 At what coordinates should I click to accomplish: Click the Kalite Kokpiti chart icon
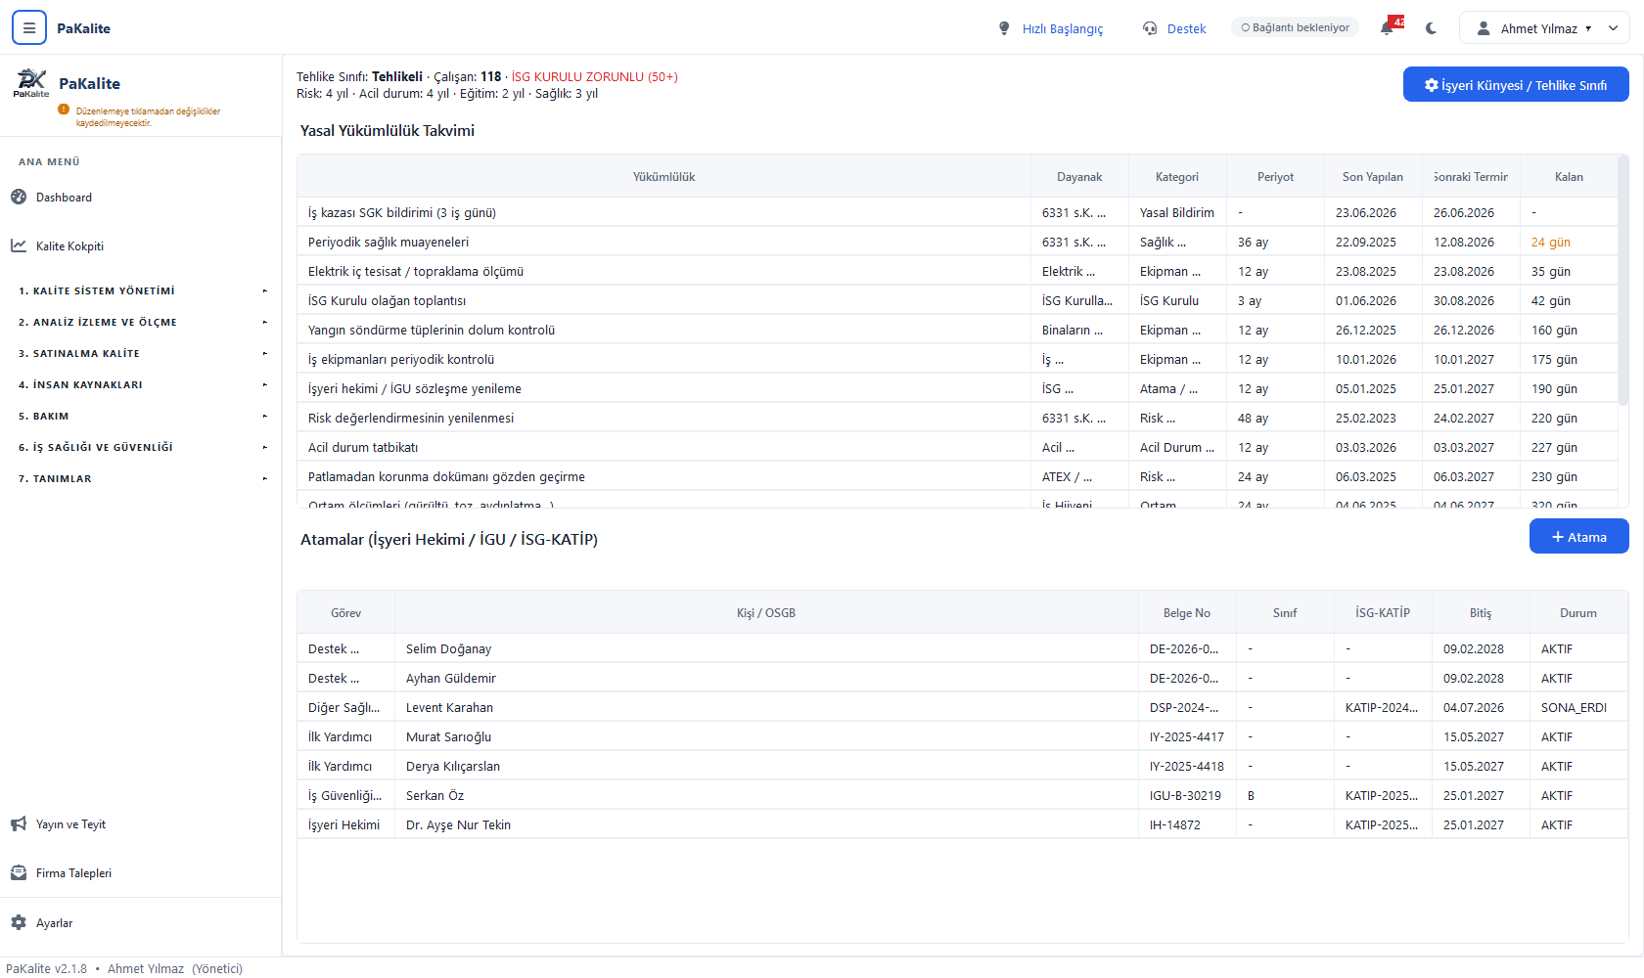coord(19,245)
